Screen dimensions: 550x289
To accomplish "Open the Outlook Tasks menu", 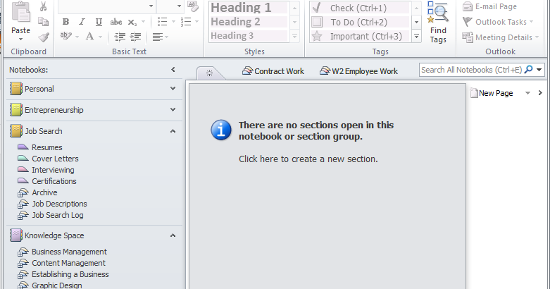I will (498, 22).
